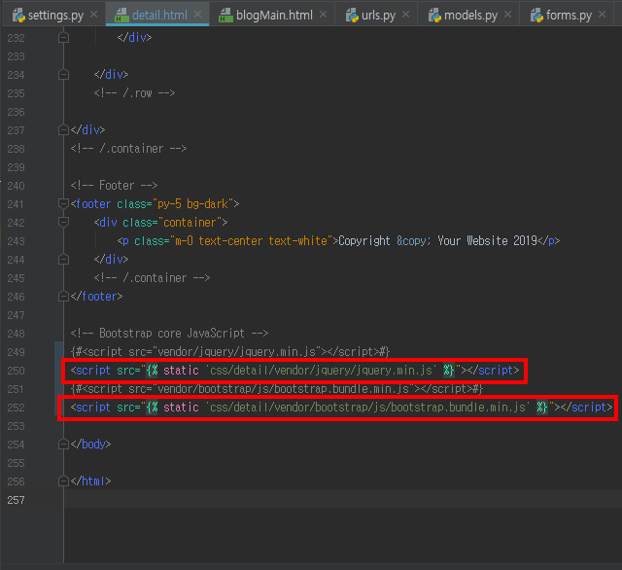The height and width of the screenshot is (570, 622).
Task: Collapse the fold marker on line 232
Action: [x=63, y=38]
